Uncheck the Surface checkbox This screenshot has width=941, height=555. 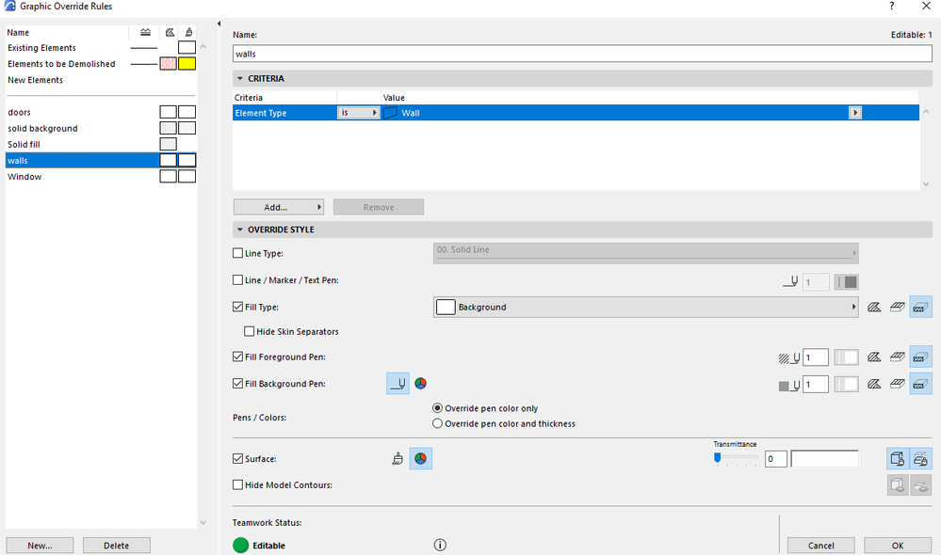click(237, 458)
